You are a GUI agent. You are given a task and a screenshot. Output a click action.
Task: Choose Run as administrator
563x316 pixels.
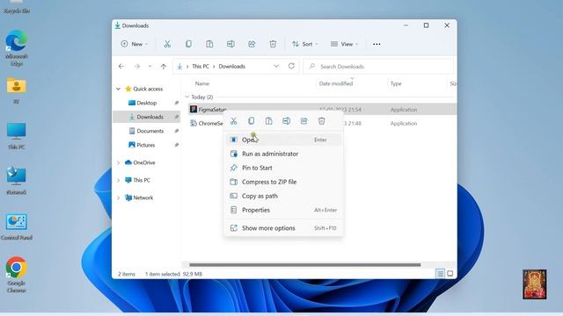(283, 154)
